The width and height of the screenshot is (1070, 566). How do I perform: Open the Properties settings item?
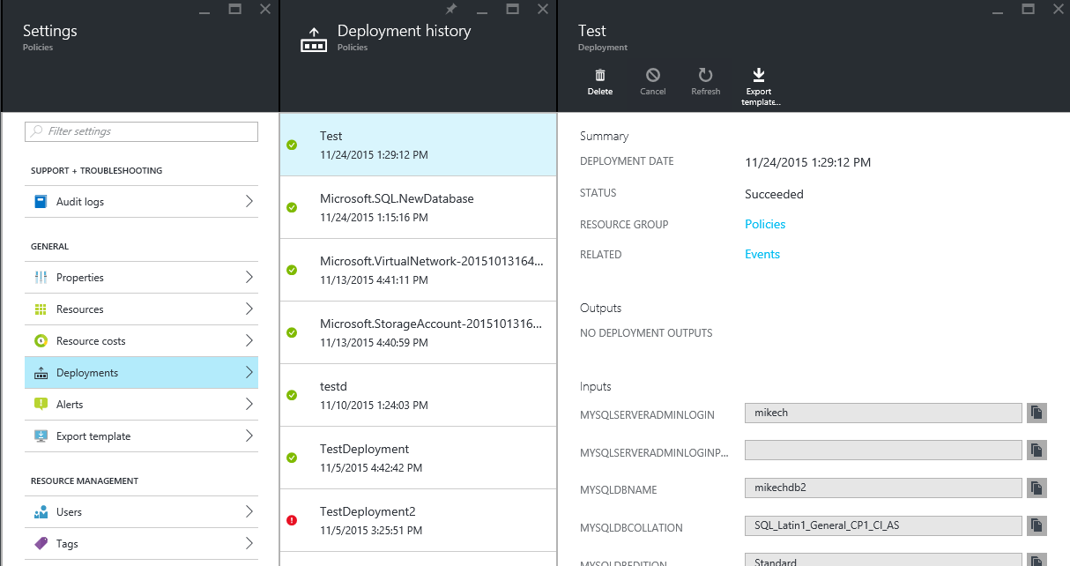pyautogui.click(x=141, y=278)
